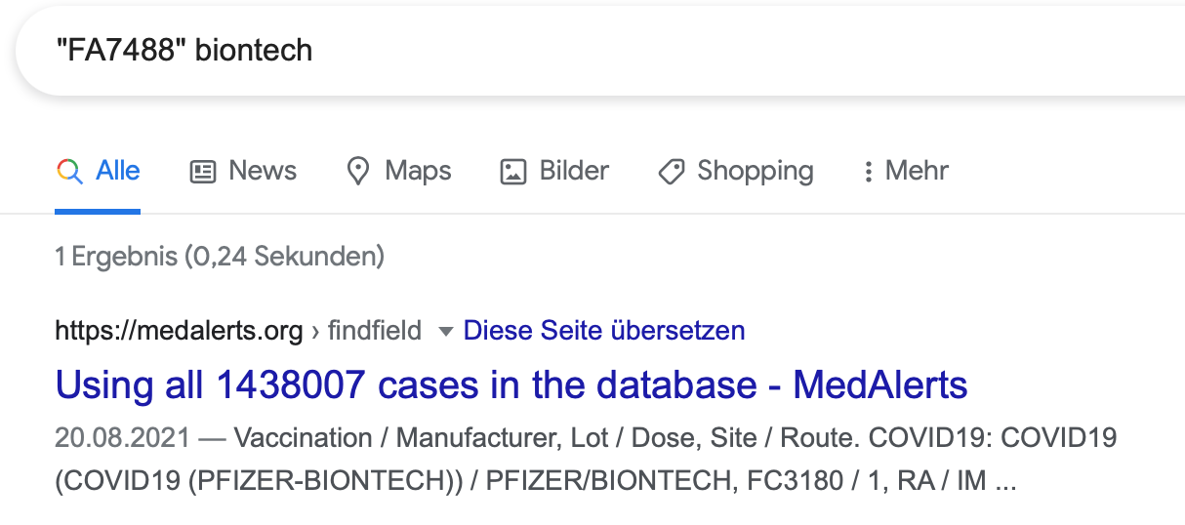The height and width of the screenshot is (525, 1185).
Task: Click the price tag icon for Shopping
Action: pyautogui.click(x=672, y=172)
